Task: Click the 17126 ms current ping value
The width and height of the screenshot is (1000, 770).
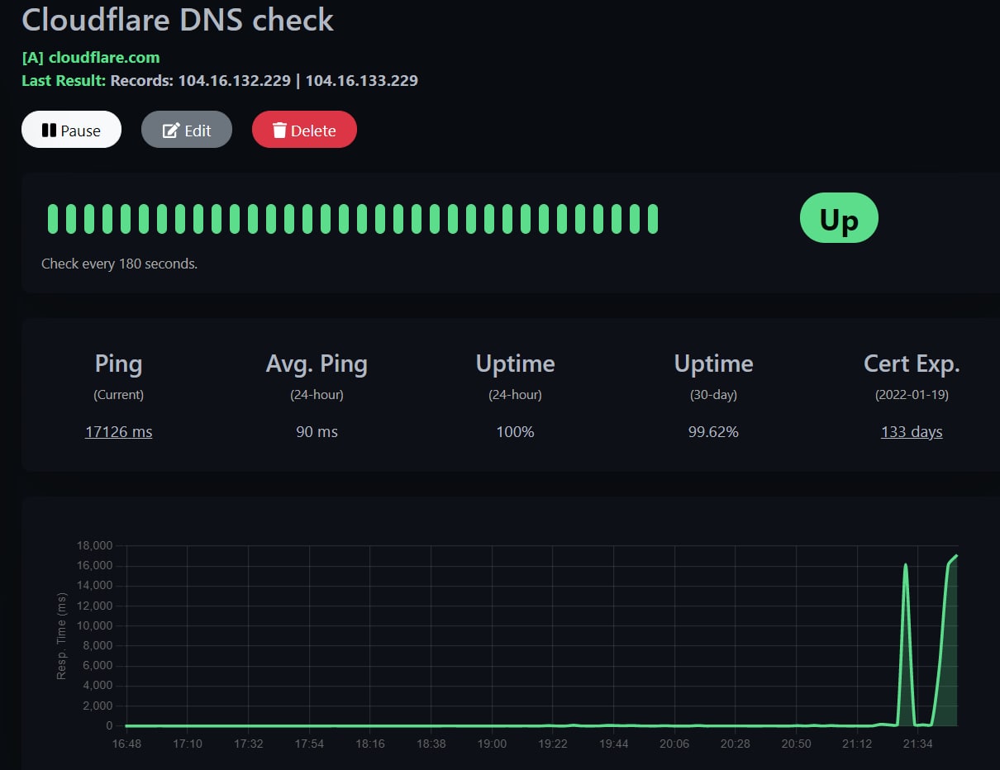Action: 118,431
